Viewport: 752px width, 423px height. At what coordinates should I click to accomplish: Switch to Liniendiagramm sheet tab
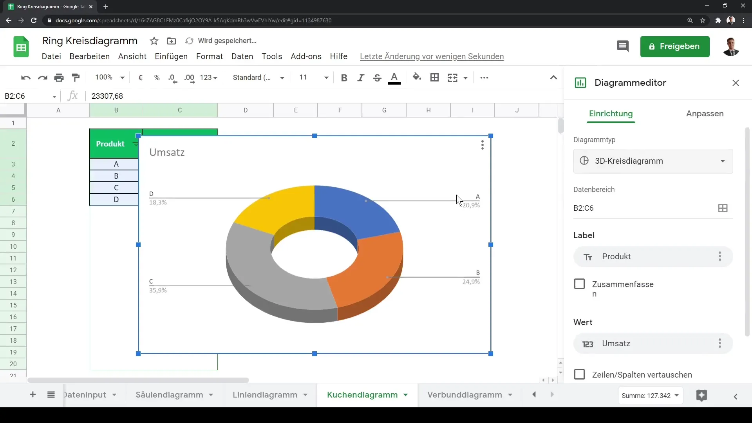coord(265,395)
